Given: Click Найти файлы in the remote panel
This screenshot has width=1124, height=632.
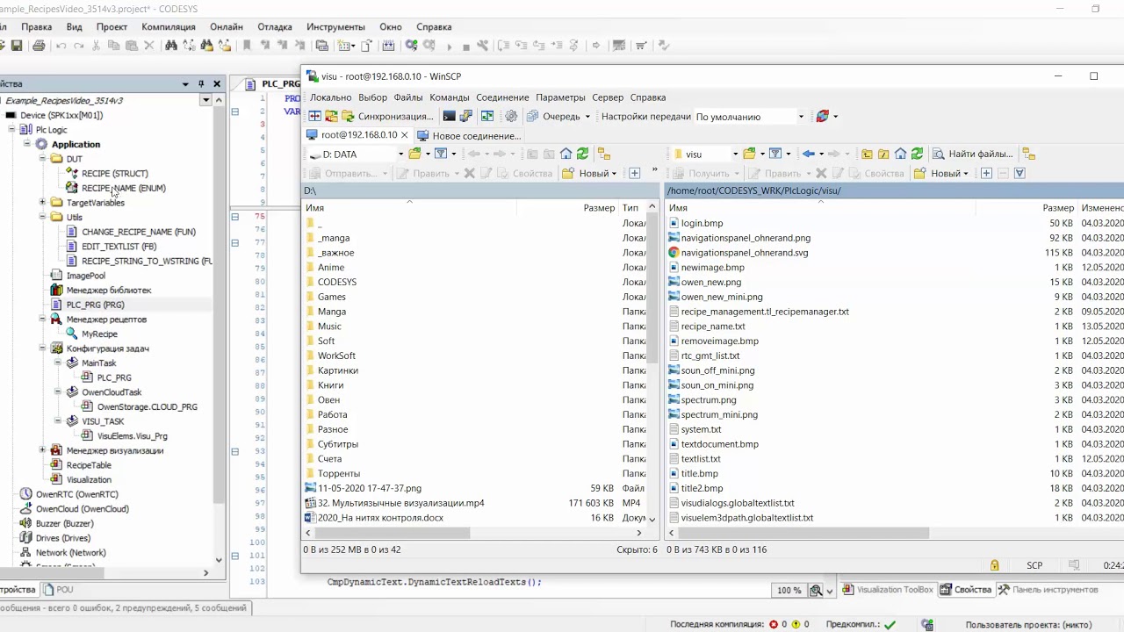Looking at the screenshot, I should [x=973, y=154].
